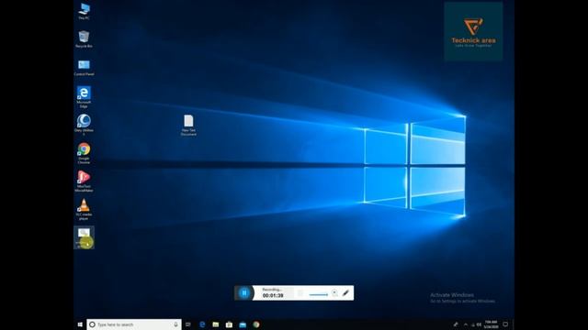Select the highlighted shortcut below VLC media player
Image resolution: width=588 pixels, height=330 pixels.
(84, 237)
